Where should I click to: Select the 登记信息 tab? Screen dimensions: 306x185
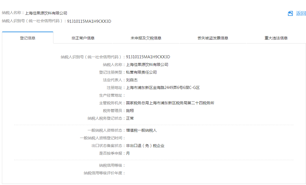[28, 38]
